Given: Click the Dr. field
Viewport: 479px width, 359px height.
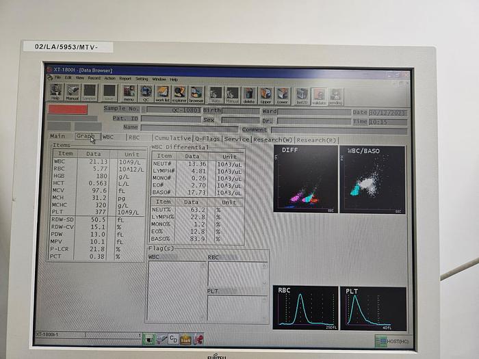Looking at the screenshot, I should 314,121.
